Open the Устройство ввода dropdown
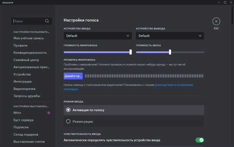 tap(98, 36)
